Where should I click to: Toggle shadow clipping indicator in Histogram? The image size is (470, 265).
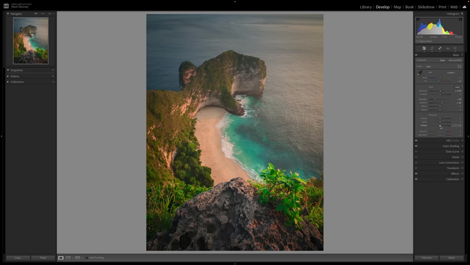coord(418,19)
